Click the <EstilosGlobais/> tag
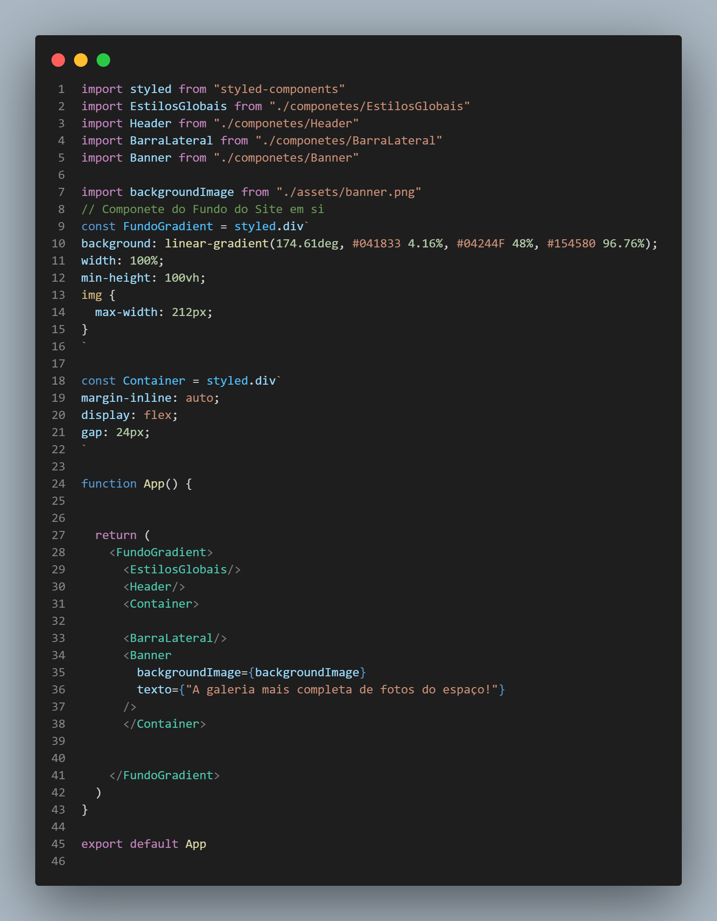 (182, 570)
